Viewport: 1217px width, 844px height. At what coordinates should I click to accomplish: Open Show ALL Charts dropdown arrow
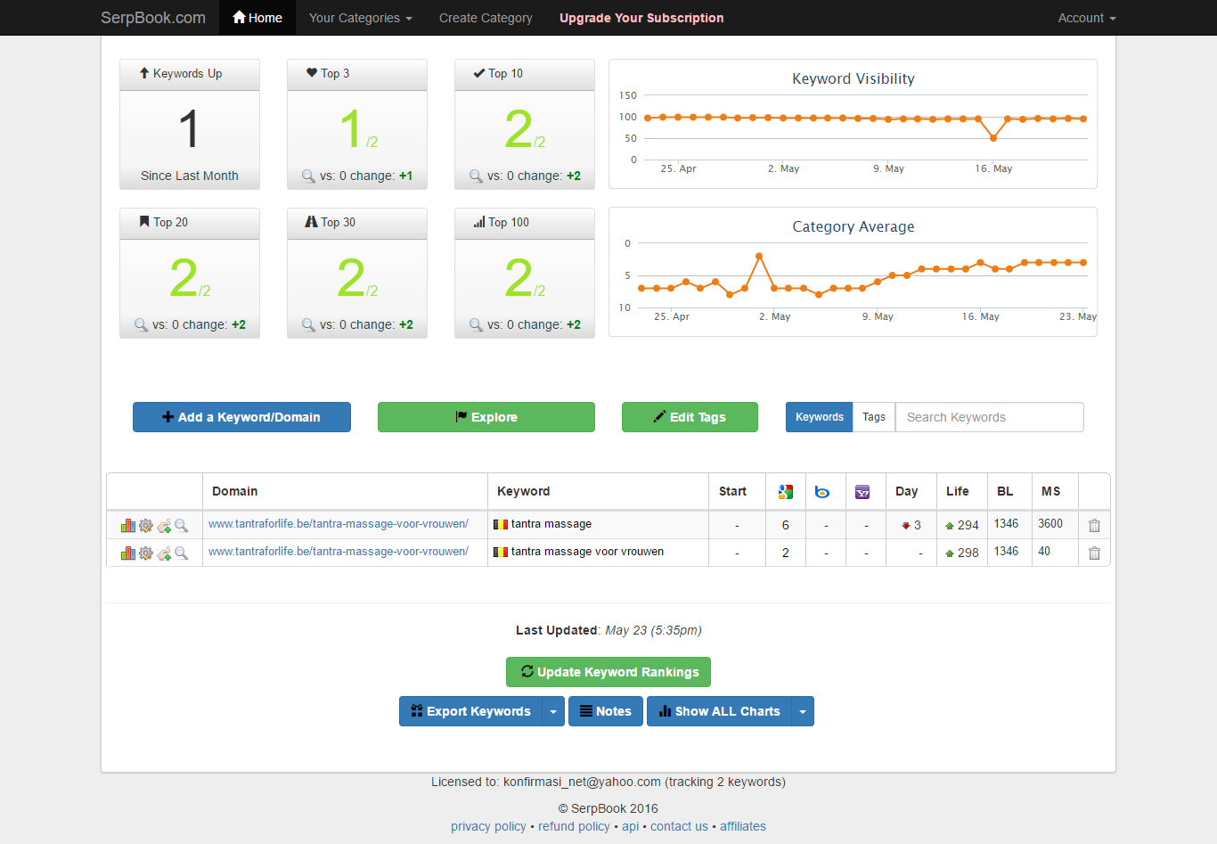[803, 711]
